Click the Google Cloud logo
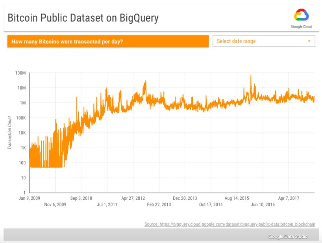The width and height of the screenshot is (322, 243). [x=301, y=18]
